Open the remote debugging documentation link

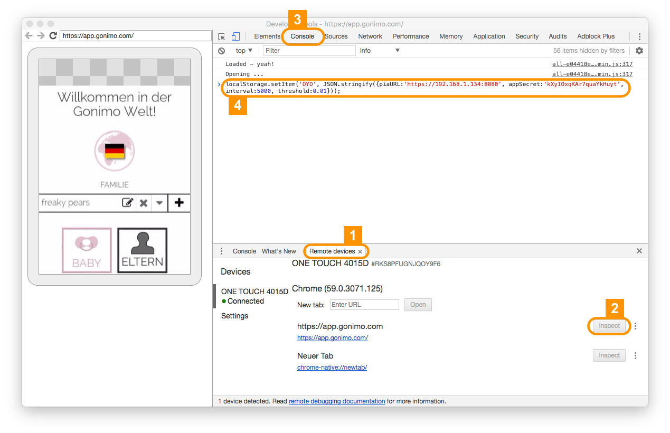(337, 401)
